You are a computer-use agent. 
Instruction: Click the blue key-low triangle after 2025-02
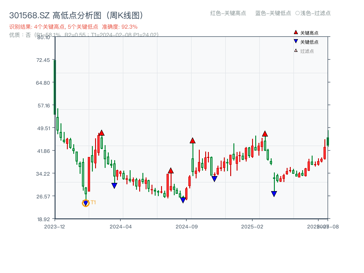tap(275, 194)
